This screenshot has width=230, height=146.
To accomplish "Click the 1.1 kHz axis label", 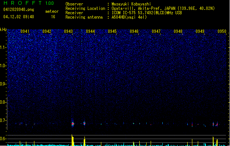I will (3, 47).
